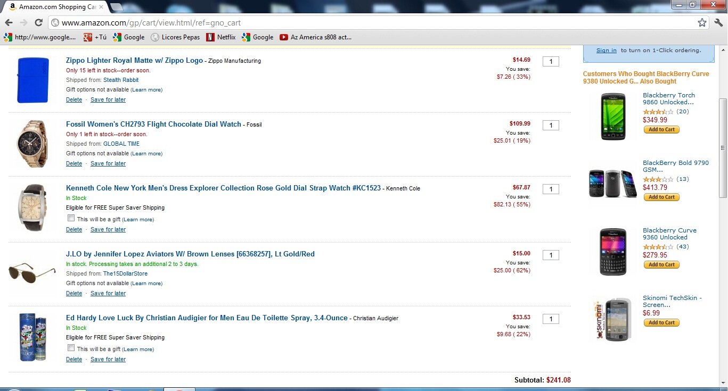Bookmark this page with the star icon
Viewport: 728px width, 391px height.
pos(702,22)
